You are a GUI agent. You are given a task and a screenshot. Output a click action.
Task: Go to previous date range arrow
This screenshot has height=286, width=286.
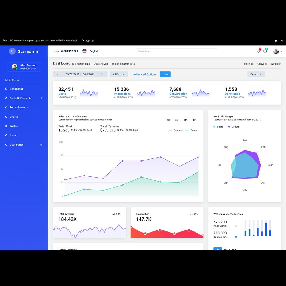tap(58, 74)
